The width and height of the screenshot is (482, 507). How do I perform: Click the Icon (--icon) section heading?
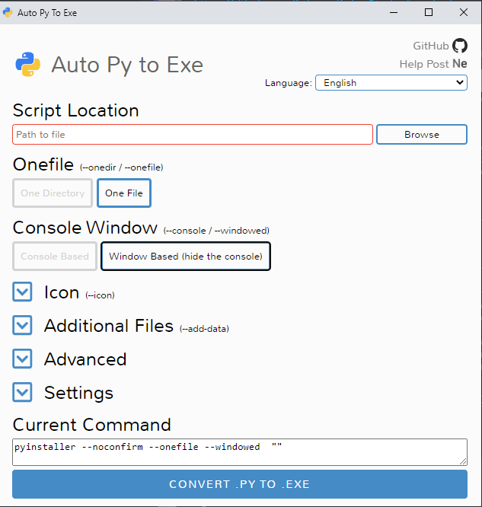coord(79,292)
